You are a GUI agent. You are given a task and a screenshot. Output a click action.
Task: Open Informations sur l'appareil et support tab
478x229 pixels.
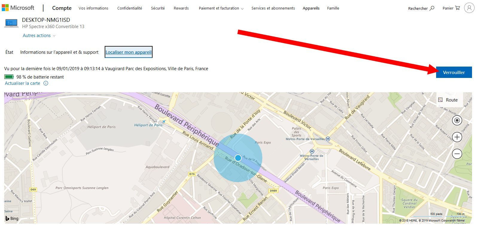coord(59,52)
